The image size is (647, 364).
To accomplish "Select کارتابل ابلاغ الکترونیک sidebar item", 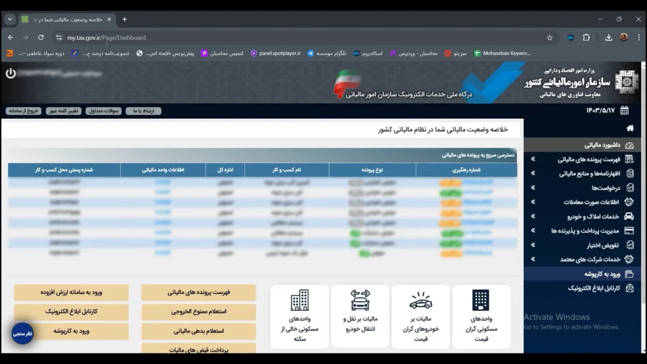I will click(583, 288).
